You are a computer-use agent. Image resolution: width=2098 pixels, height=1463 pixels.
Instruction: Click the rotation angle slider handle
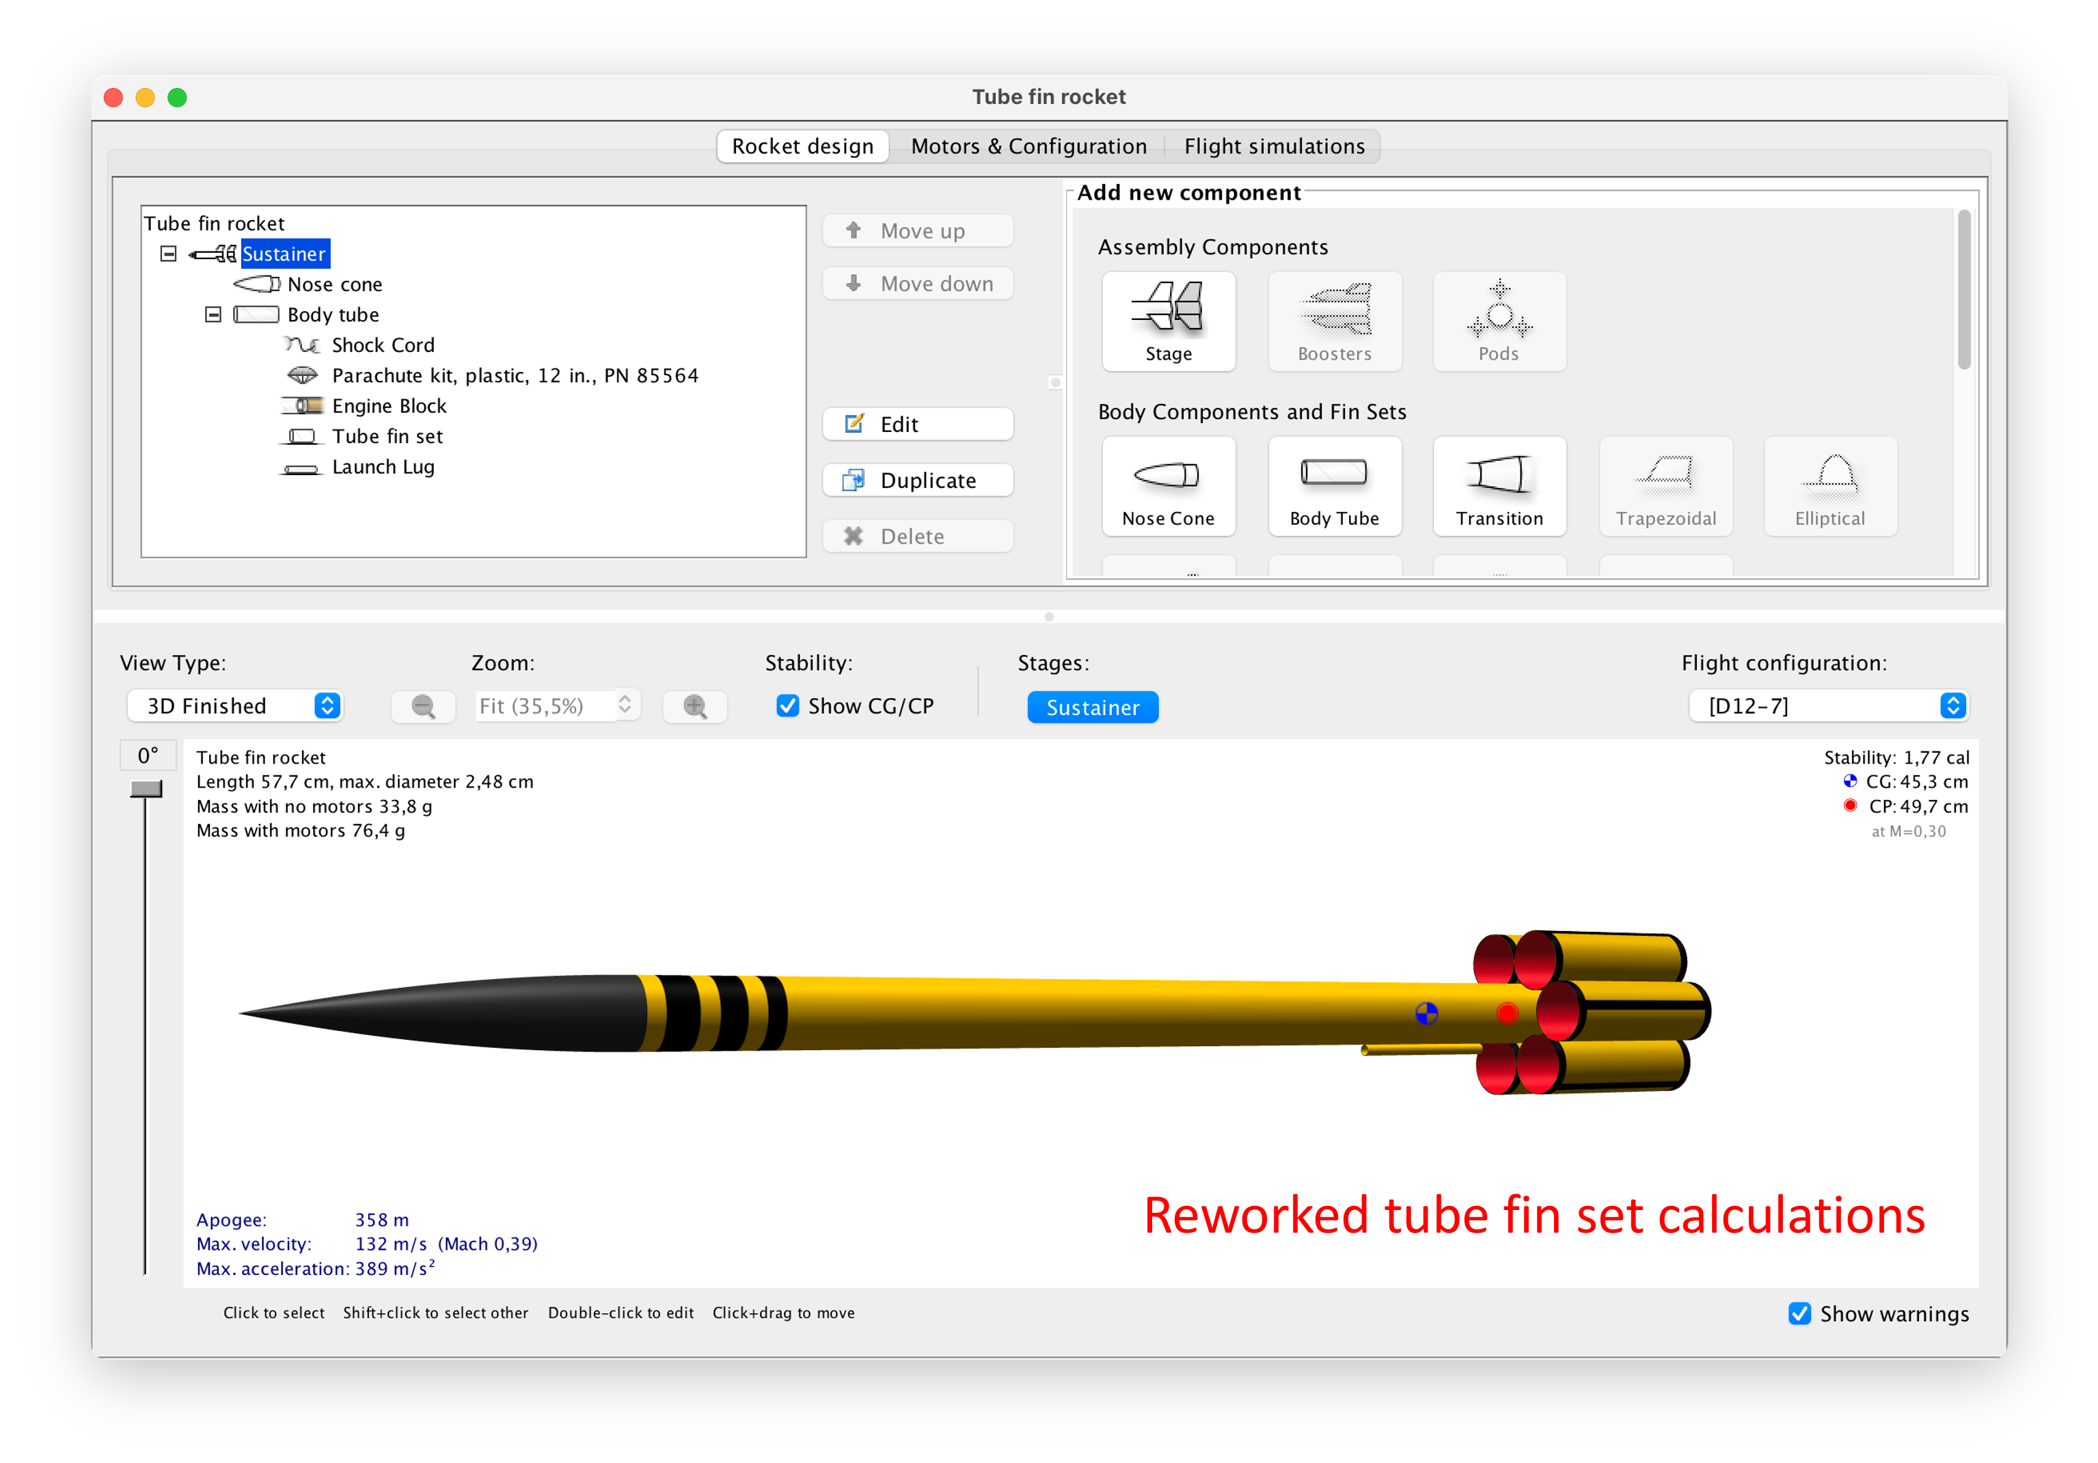146,789
